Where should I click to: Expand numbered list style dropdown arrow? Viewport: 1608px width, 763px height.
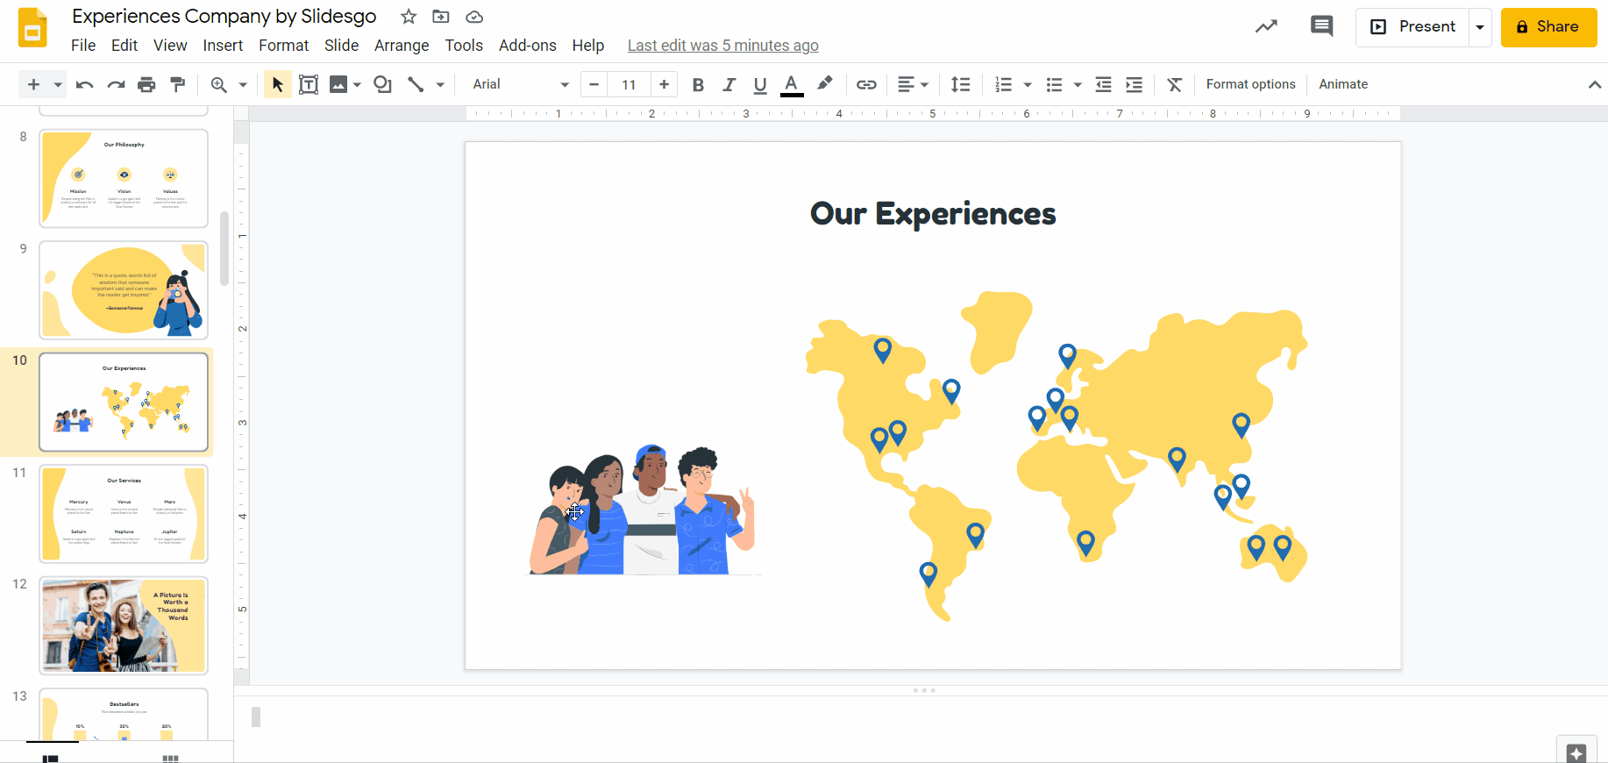point(1028,85)
